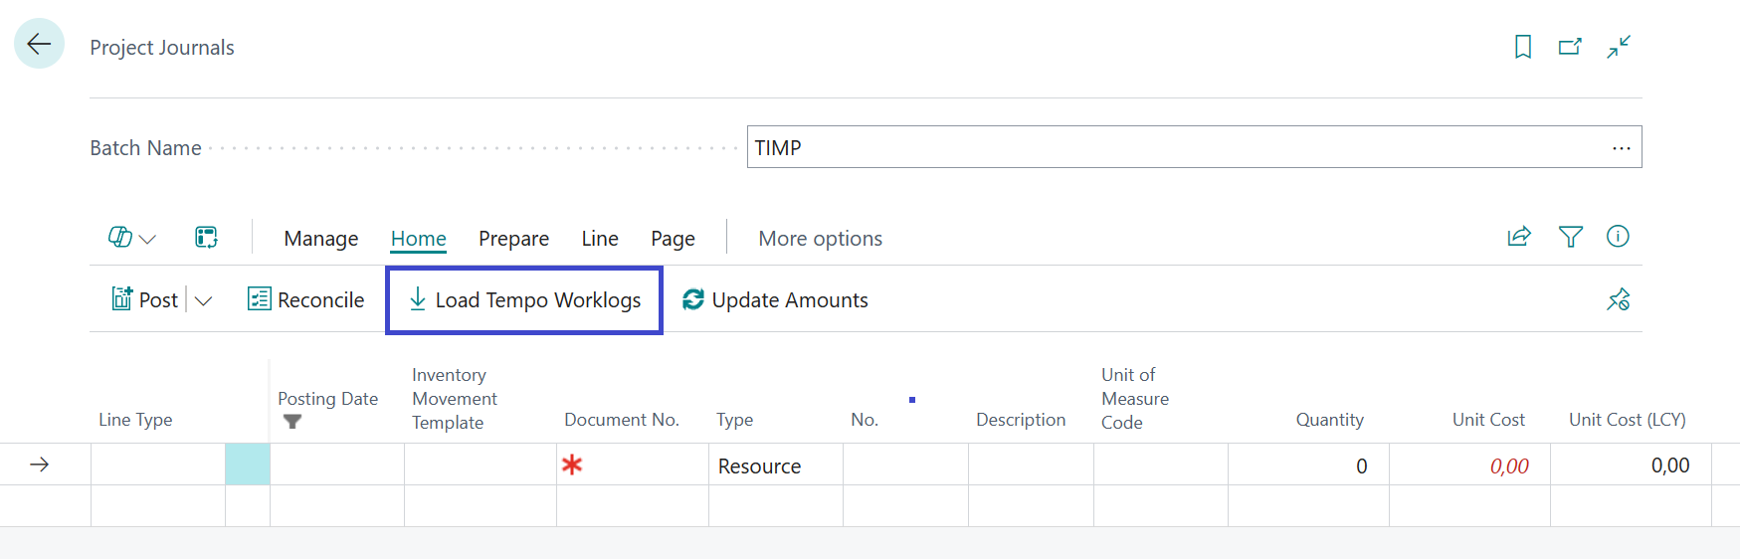Show More options in action bar

(x=820, y=239)
